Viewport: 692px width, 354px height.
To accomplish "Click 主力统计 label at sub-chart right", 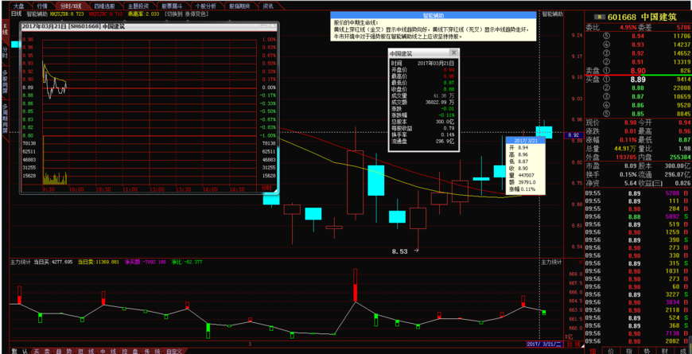I will coord(552,262).
